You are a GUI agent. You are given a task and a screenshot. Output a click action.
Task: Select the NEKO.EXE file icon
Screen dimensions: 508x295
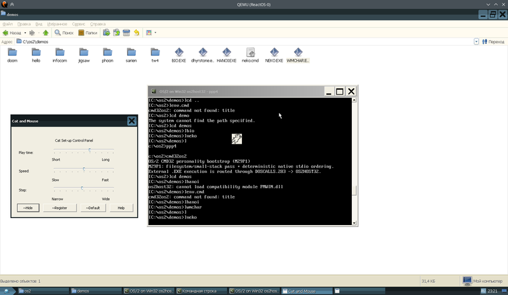[x=274, y=55]
